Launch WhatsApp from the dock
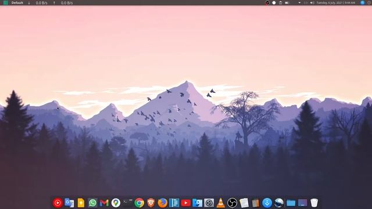Viewport: 372px width, 209px height. (92, 203)
